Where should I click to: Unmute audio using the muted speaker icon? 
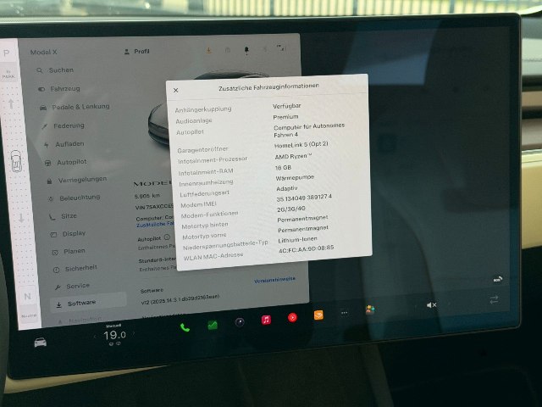[x=431, y=305]
